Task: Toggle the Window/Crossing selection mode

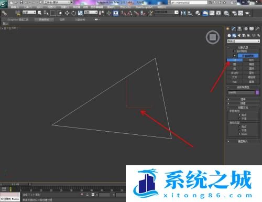Action: click(60, 13)
